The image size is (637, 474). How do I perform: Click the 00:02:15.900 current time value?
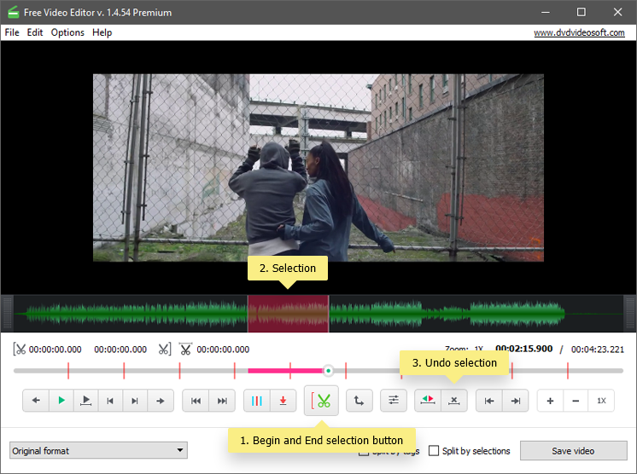coord(524,349)
